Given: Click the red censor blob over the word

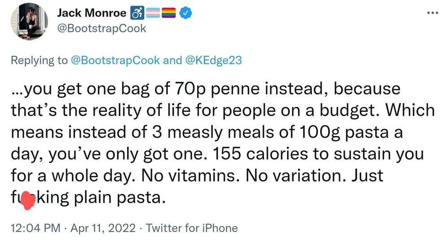Looking at the screenshot, I should click(x=28, y=198).
